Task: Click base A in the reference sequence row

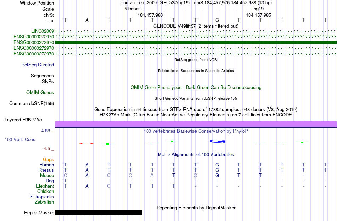Action: point(87,20)
